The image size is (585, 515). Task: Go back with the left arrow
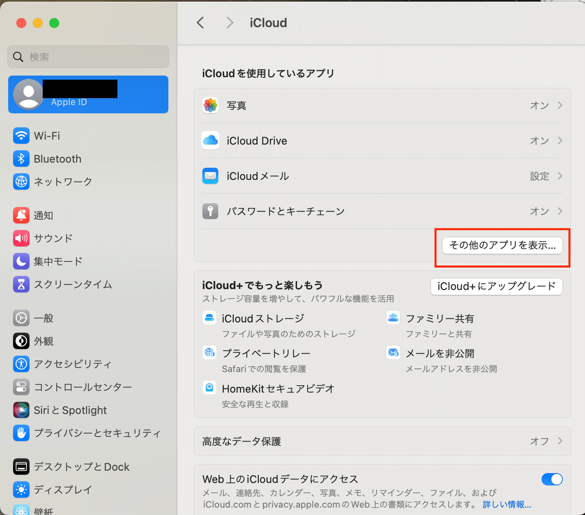200,22
